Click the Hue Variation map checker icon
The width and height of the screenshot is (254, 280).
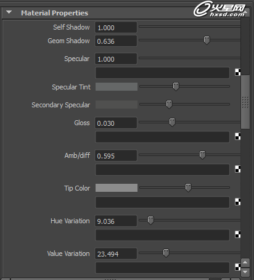(x=238, y=234)
